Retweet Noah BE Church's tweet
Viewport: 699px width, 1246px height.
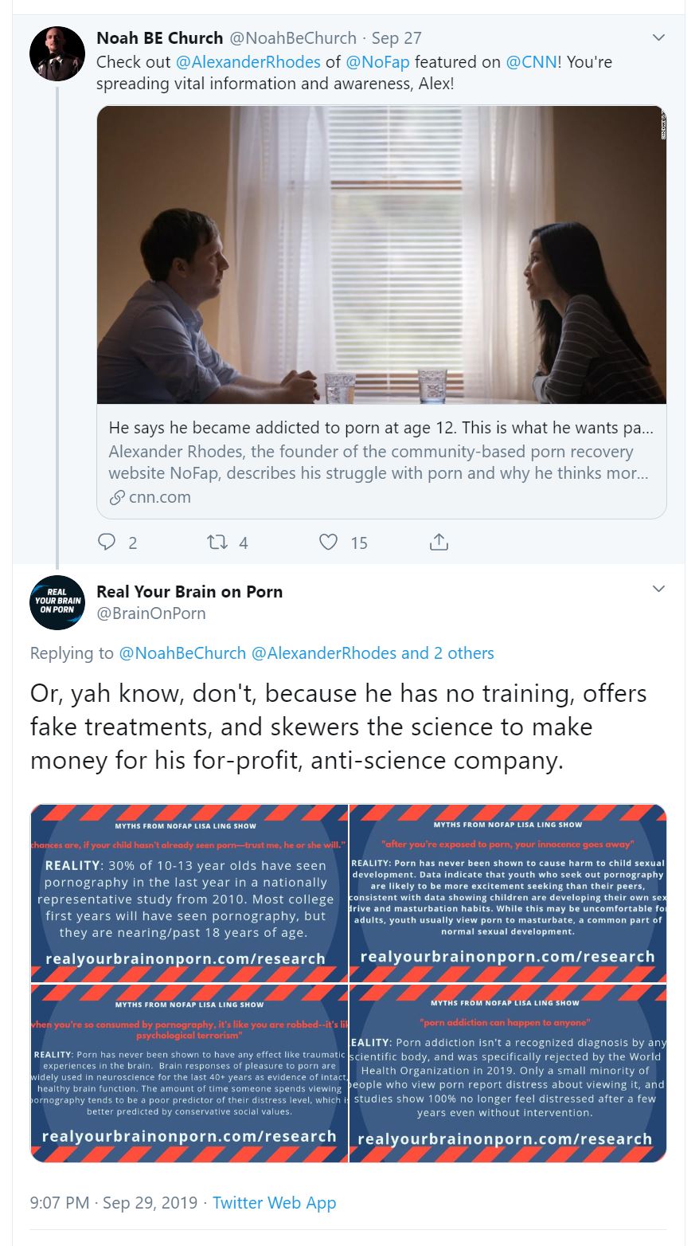(x=217, y=543)
